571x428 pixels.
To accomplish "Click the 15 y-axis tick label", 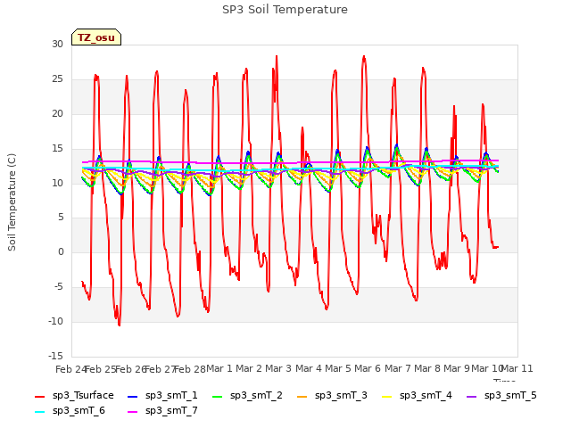I will 57,149.
